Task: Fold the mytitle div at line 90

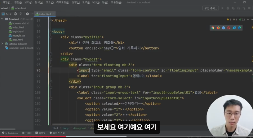Action: pos(51,37)
